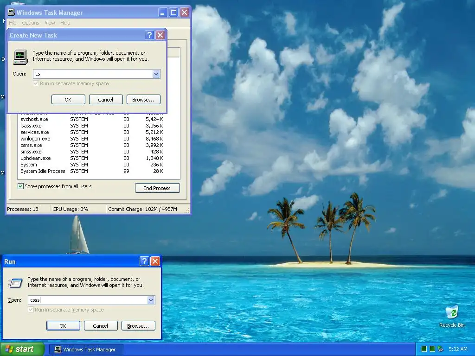Click Cancel in Create New Task dialog
This screenshot has height=356, width=475.
click(106, 100)
